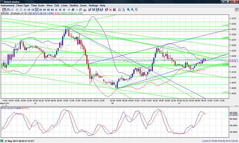Switch to candlestick chart type icon
This screenshot has height=143, width=239.
point(4,10)
